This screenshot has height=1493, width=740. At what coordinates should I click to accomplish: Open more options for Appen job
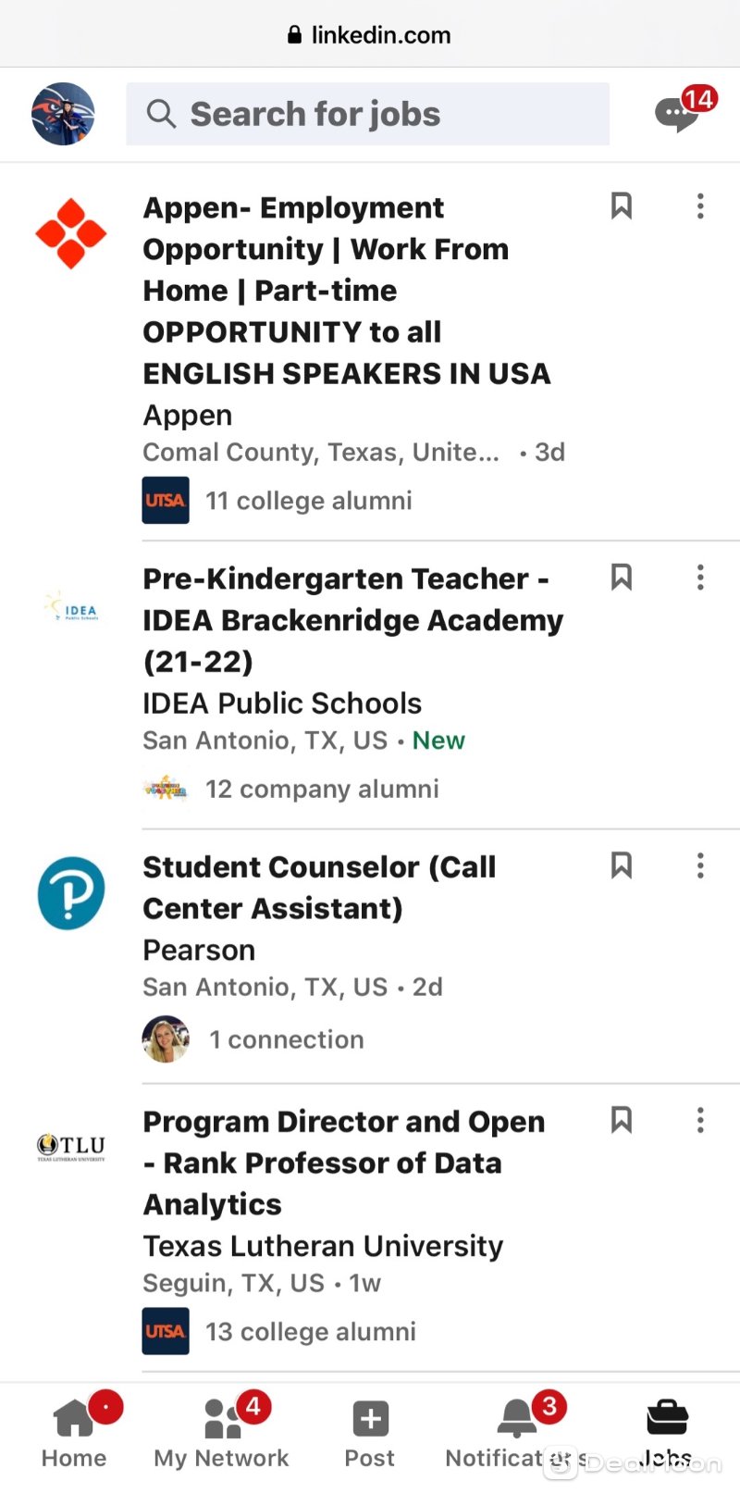700,205
